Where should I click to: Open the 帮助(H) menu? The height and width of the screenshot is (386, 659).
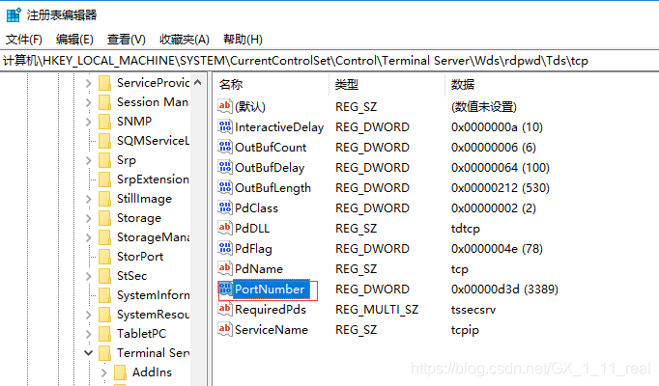pos(243,40)
